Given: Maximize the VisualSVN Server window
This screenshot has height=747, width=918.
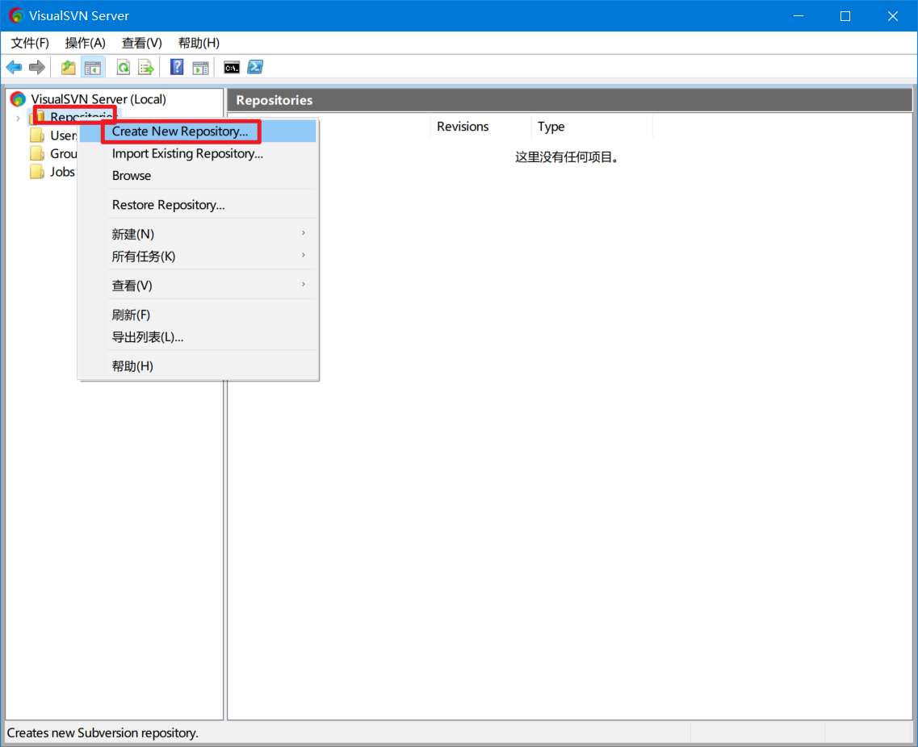Looking at the screenshot, I should [x=845, y=16].
